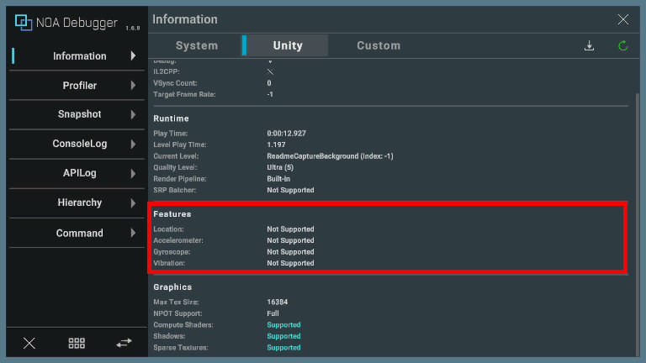Open the ConsoleLog menu item
The height and width of the screenshot is (363, 646).
click(x=77, y=144)
